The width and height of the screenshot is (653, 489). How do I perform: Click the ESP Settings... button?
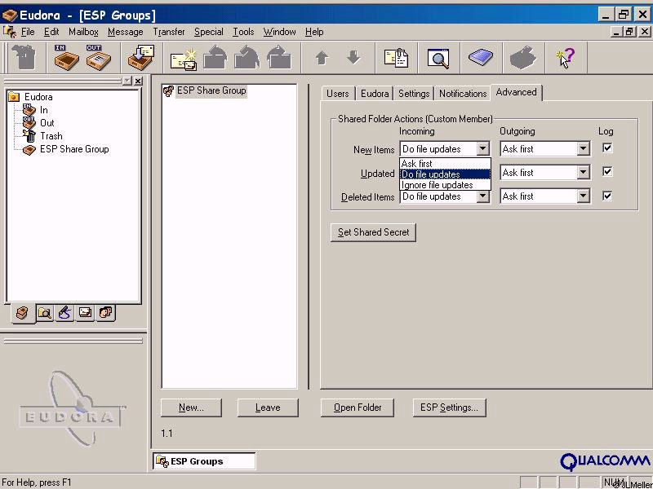[x=450, y=407]
